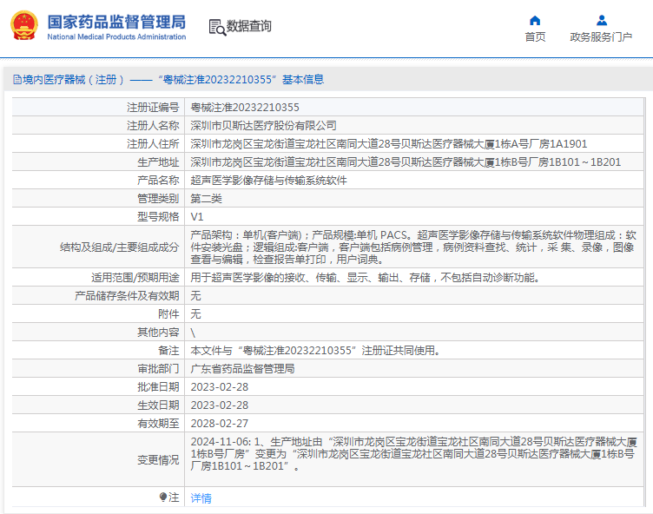The width and height of the screenshot is (653, 514).
Task: Select expiry date 2028-02-27
Action: click(x=220, y=424)
